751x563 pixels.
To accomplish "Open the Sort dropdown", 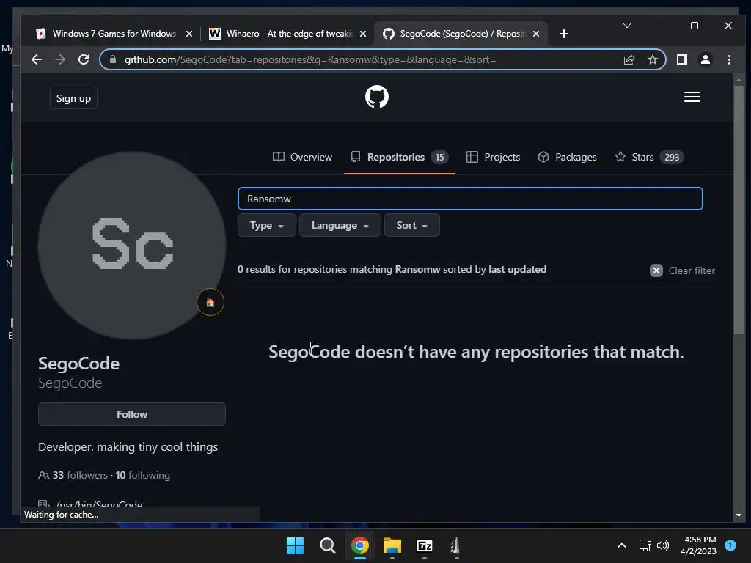I will click(x=412, y=226).
